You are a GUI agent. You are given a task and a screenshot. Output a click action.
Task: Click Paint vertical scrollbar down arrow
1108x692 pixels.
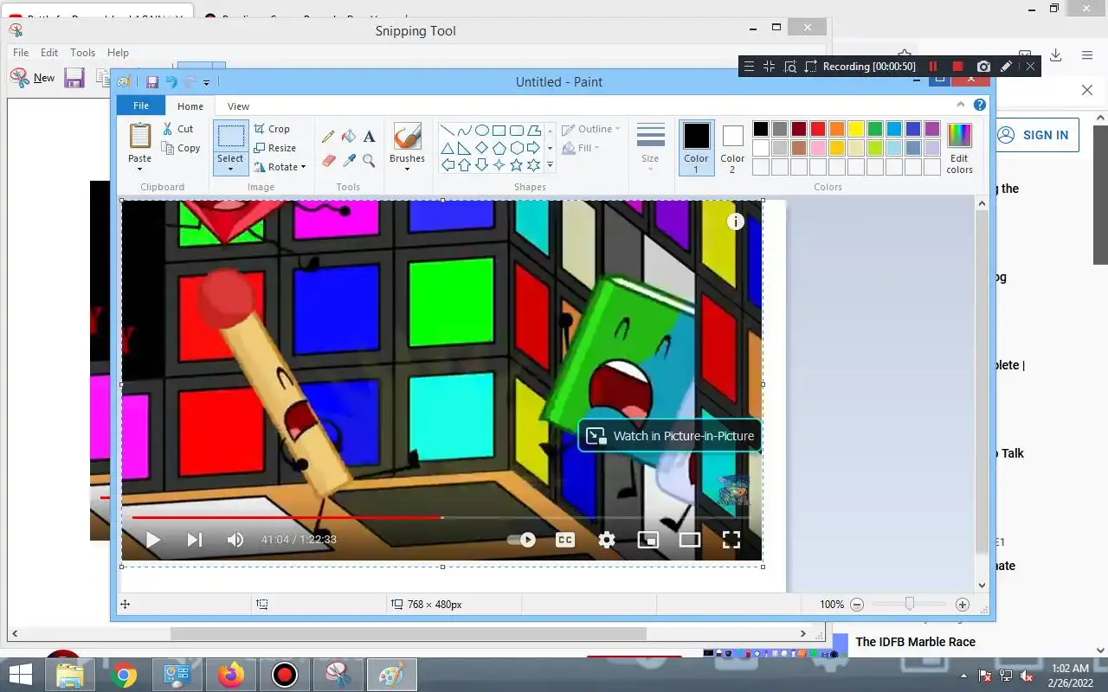coord(982,586)
